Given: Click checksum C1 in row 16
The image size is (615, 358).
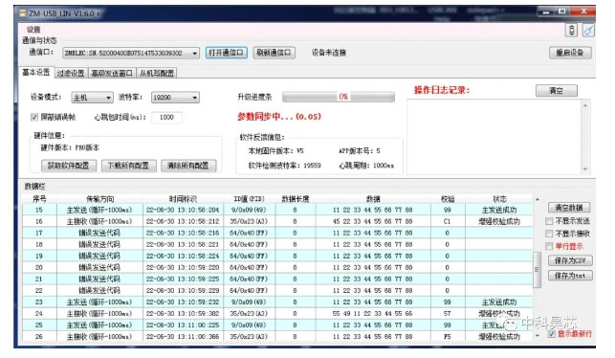Looking at the screenshot, I should click(x=447, y=221).
